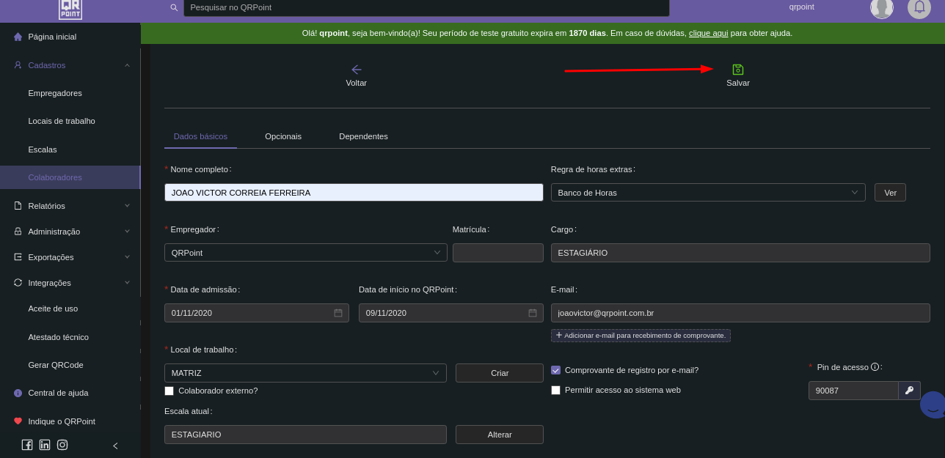Uncheck Comprovante de registro por e-mail
The image size is (945, 458).
(x=555, y=370)
